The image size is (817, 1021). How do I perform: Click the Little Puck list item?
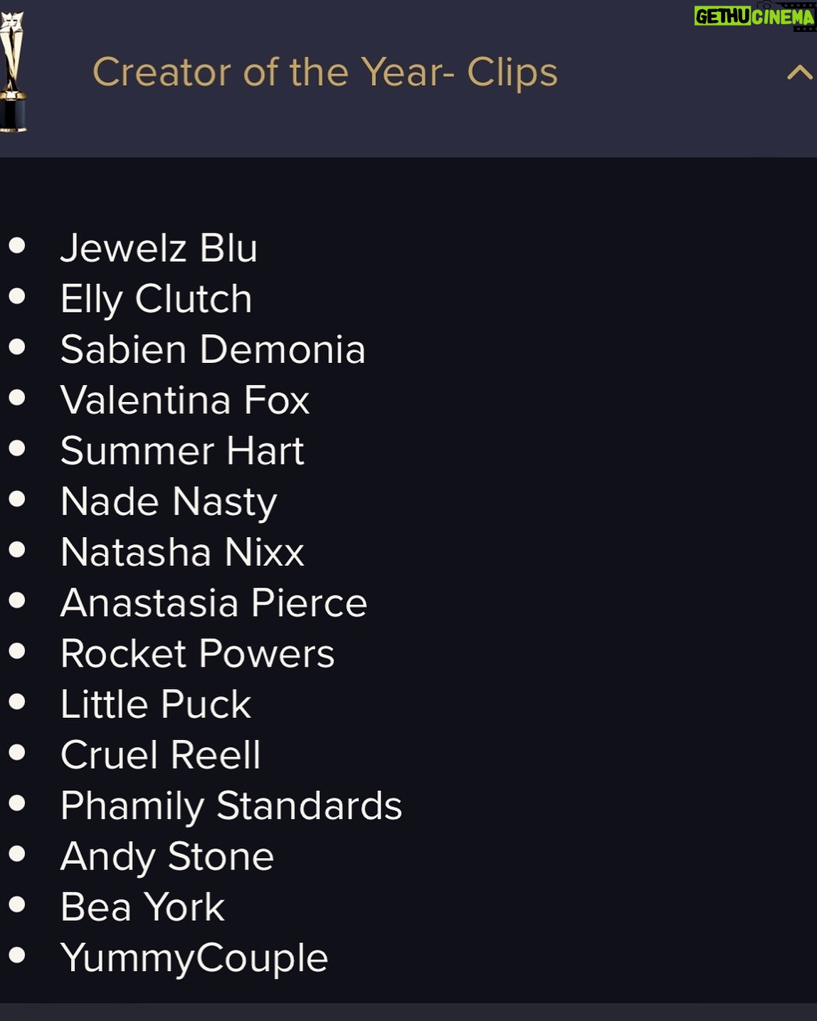click(156, 704)
